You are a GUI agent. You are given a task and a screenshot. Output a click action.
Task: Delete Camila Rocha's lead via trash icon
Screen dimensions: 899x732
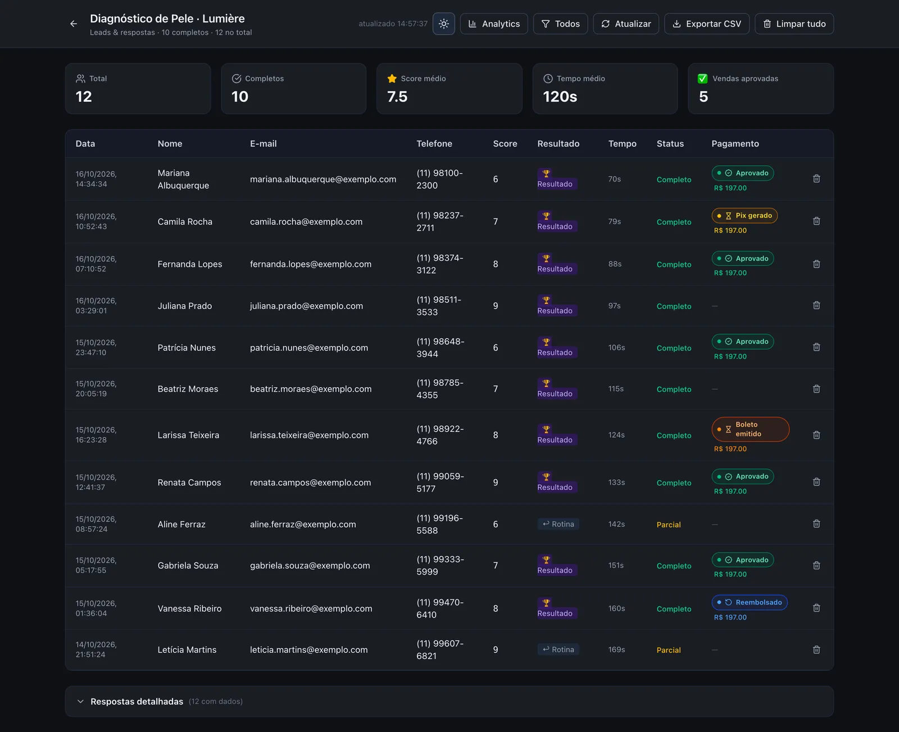pyautogui.click(x=816, y=221)
